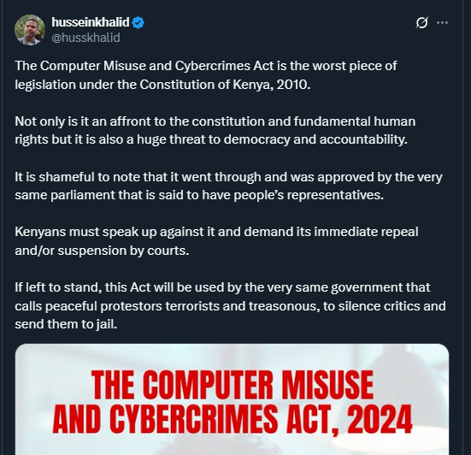Click the blue verified badge
The height and width of the screenshot is (455, 471).
click(x=138, y=22)
